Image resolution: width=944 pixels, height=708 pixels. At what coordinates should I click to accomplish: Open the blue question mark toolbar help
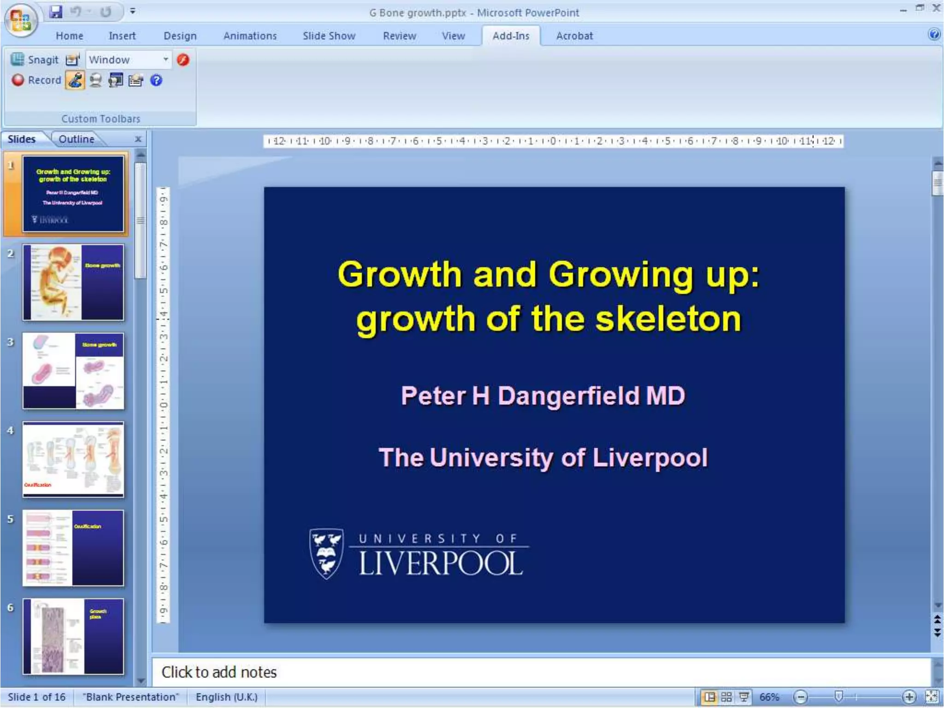[156, 80]
